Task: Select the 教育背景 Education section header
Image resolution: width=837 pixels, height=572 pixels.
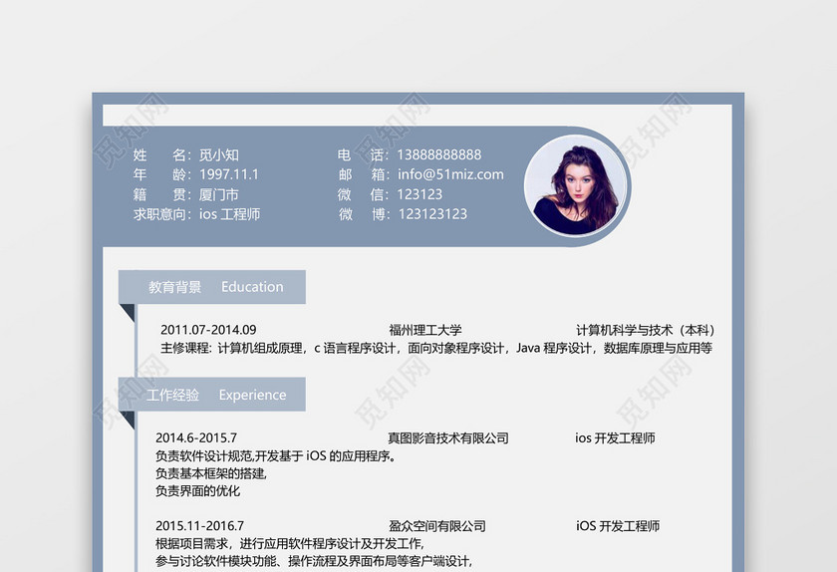Action: pos(212,287)
